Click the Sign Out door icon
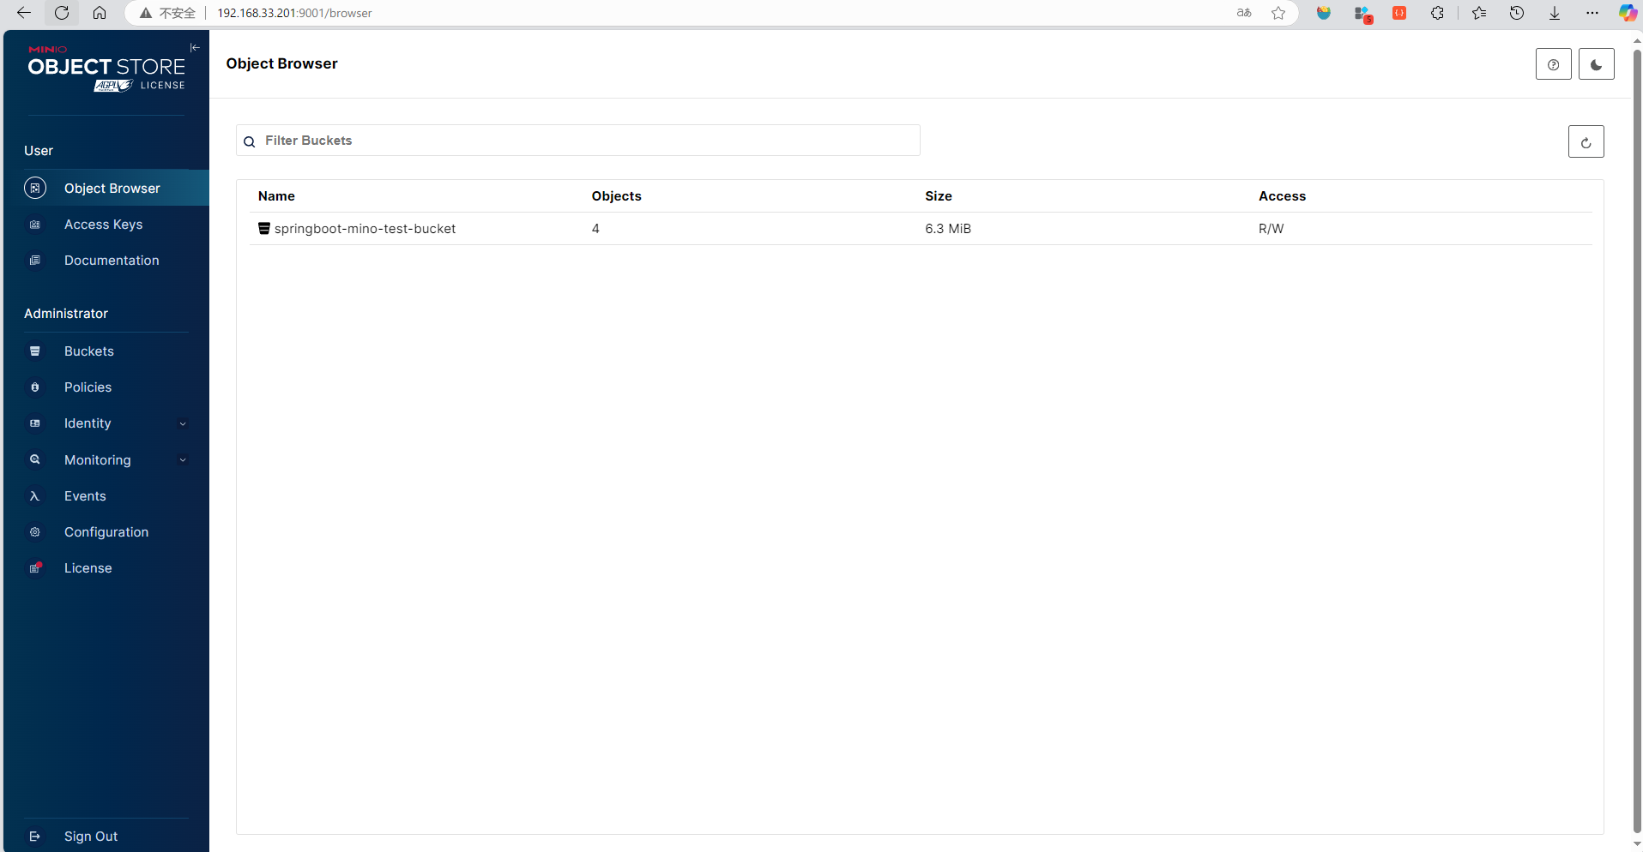This screenshot has height=852, width=1643. [x=35, y=836]
